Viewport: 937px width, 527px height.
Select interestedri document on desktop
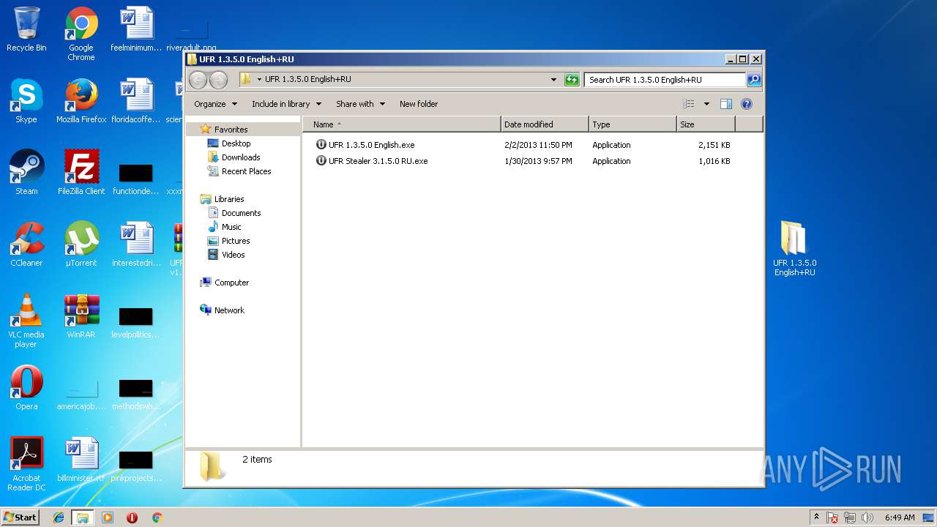pos(136,244)
